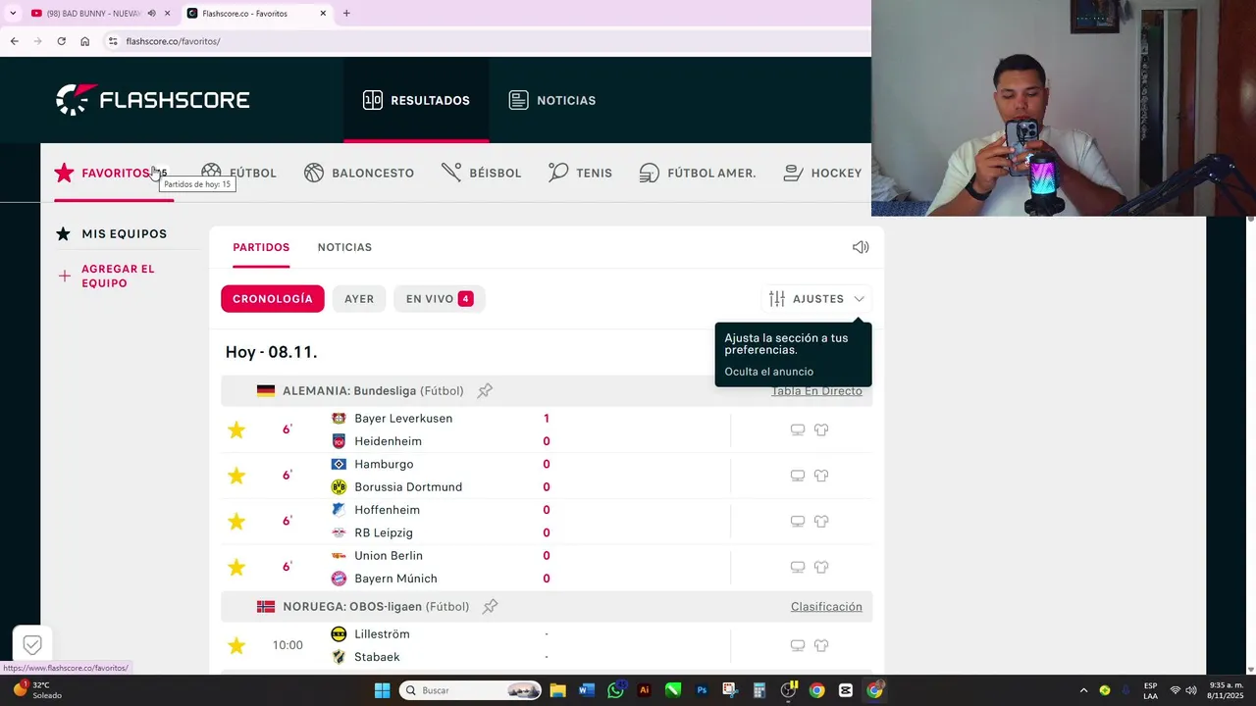
Task: Open TV icon for Union Berlin match
Action: click(x=798, y=567)
